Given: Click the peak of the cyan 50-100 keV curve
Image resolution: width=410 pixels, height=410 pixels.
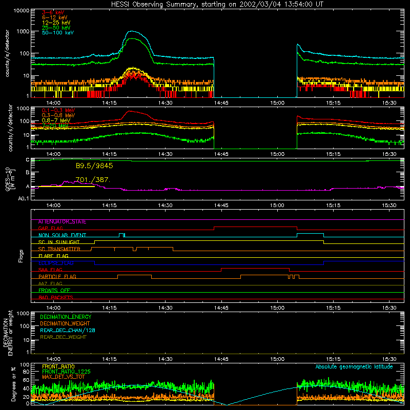Looking at the screenshot, I should tap(132, 31).
